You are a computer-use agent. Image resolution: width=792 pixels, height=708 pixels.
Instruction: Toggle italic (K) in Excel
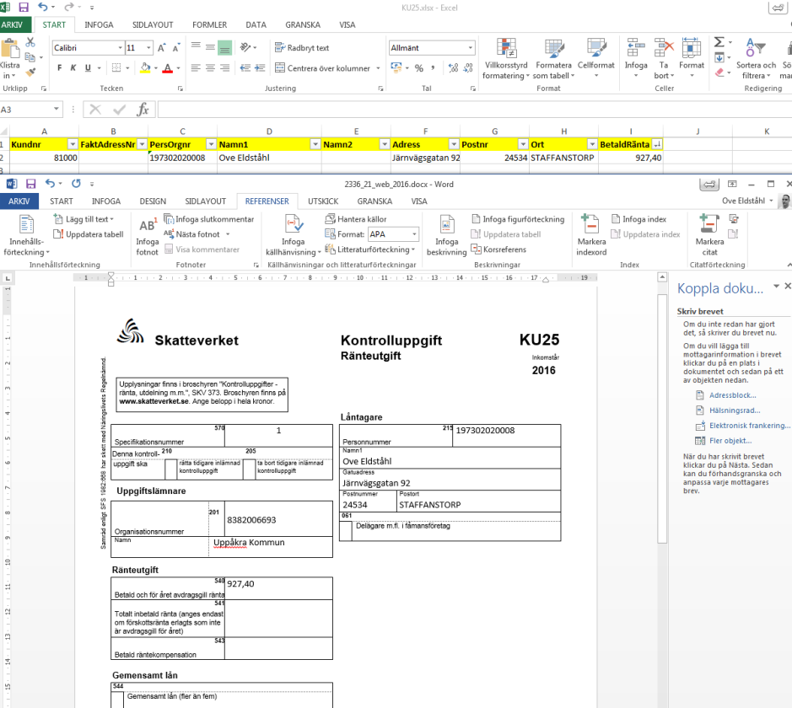[x=73, y=67]
